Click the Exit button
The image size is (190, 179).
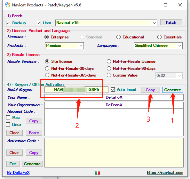click(13, 164)
